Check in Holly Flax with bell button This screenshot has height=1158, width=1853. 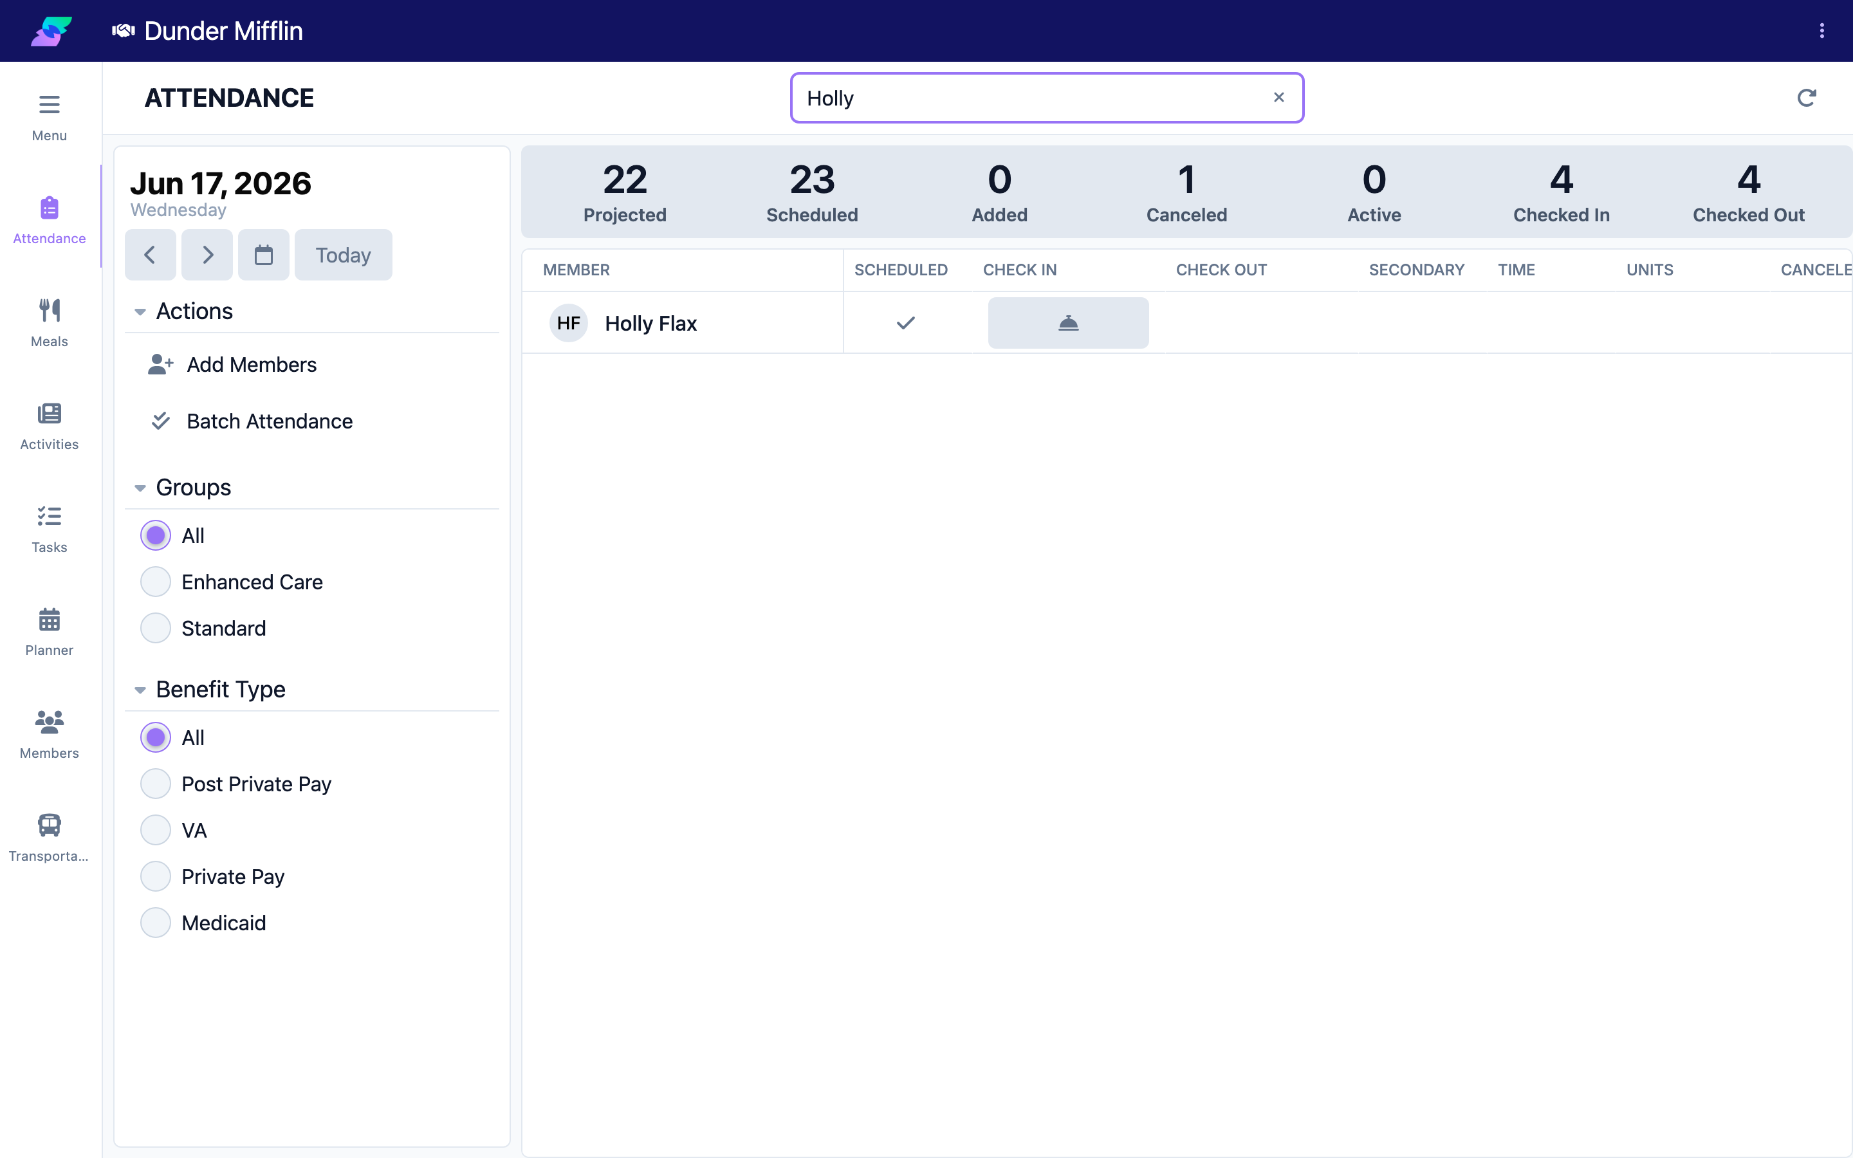(1068, 323)
